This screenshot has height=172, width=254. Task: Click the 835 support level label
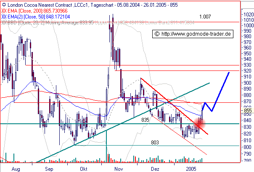146,120
